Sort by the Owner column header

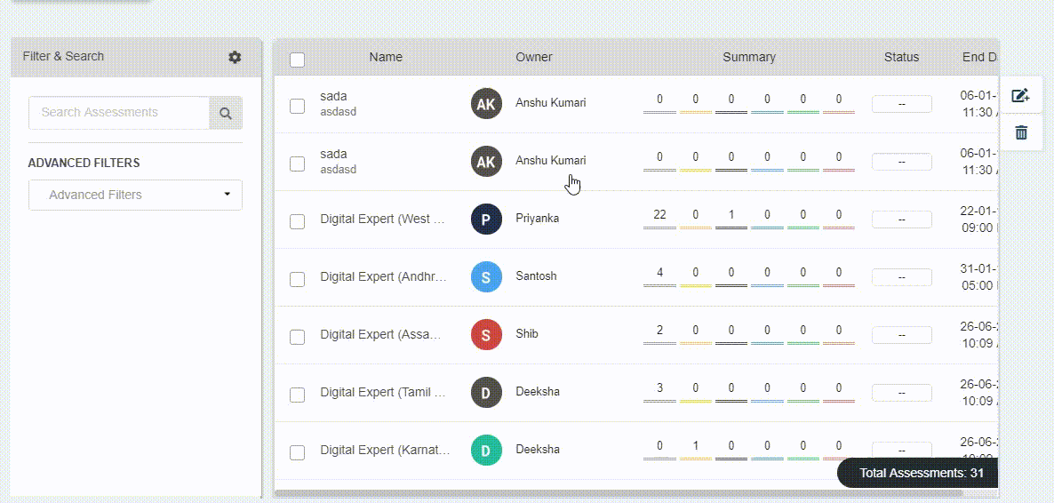pyautogui.click(x=534, y=57)
